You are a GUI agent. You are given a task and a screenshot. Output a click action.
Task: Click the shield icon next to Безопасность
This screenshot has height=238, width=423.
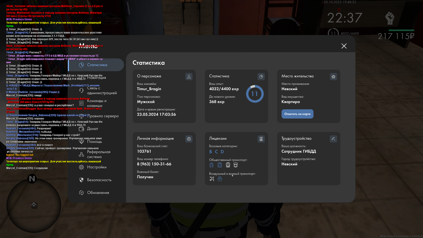[81, 180]
